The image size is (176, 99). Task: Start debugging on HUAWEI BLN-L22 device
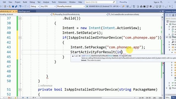coord(102,6)
